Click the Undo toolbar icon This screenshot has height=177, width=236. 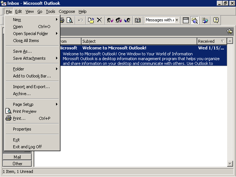(80, 20)
